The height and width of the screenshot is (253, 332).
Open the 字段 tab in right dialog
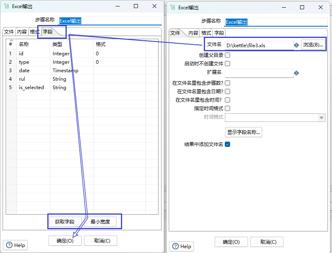[x=219, y=33]
